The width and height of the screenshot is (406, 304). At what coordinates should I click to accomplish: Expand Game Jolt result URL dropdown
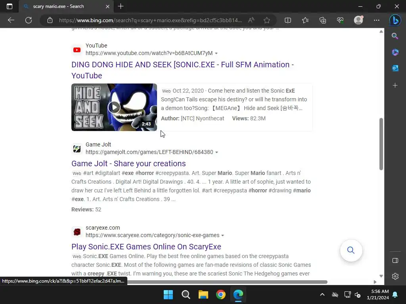point(217,152)
